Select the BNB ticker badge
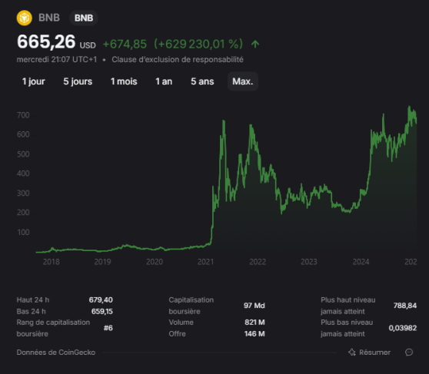The image size is (429, 374). pos(84,18)
